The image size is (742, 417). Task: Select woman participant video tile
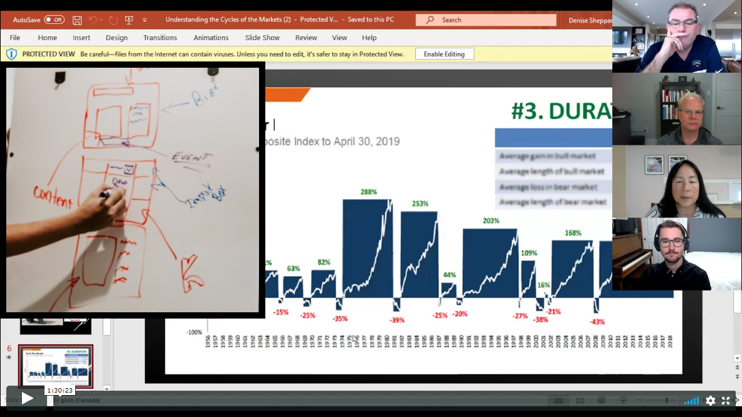677,181
